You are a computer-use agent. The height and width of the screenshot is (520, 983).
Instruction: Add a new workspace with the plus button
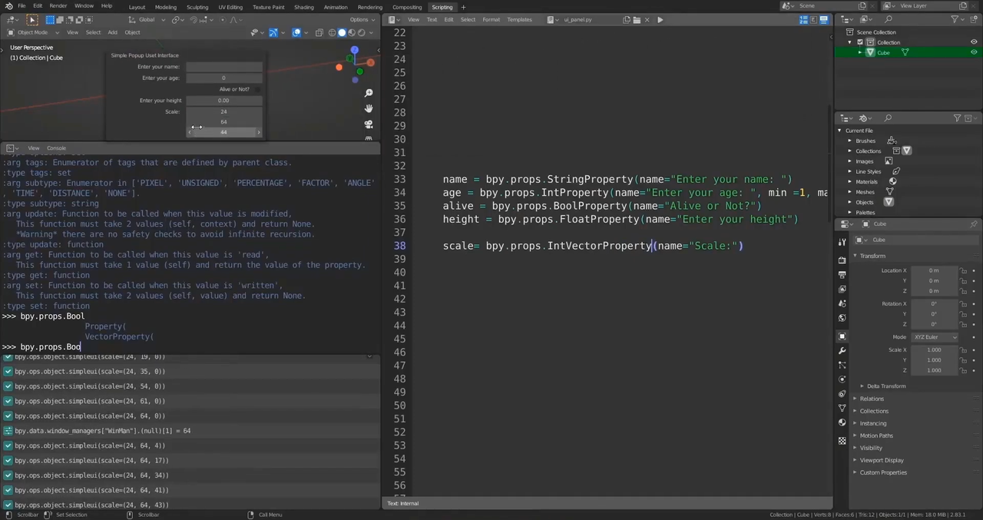463,7
